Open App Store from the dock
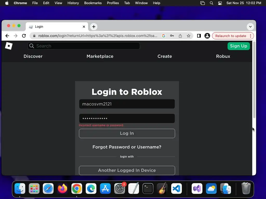The height and width of the screenshot is (199, 266). (x=105, y=188)
